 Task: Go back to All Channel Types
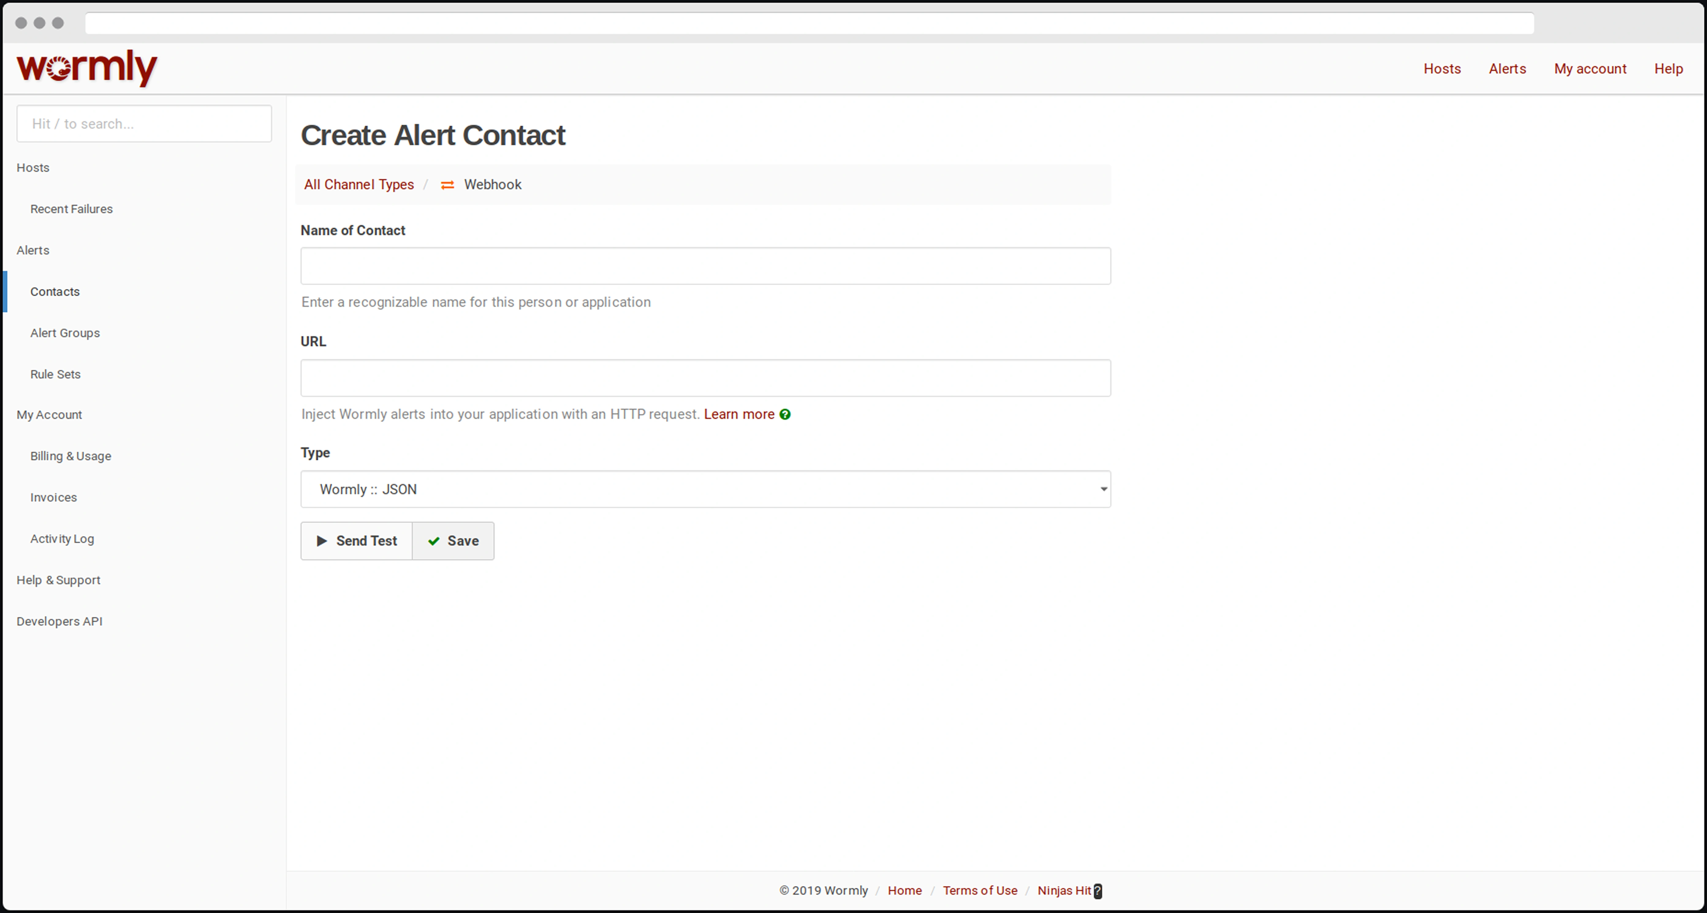click(x=358, y=185)
